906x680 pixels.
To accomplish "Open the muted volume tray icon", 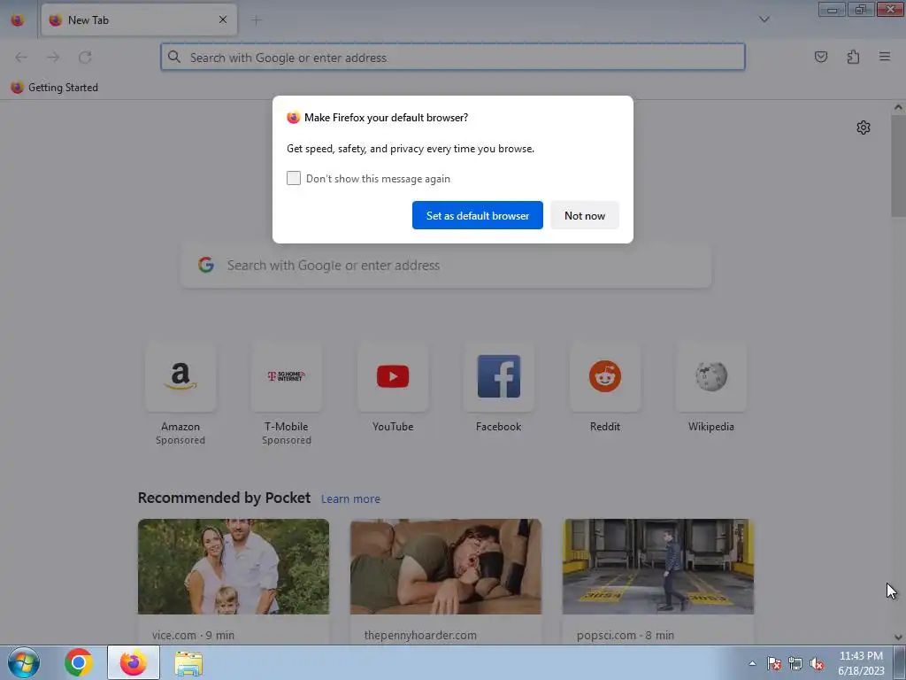I will (817, 663).
